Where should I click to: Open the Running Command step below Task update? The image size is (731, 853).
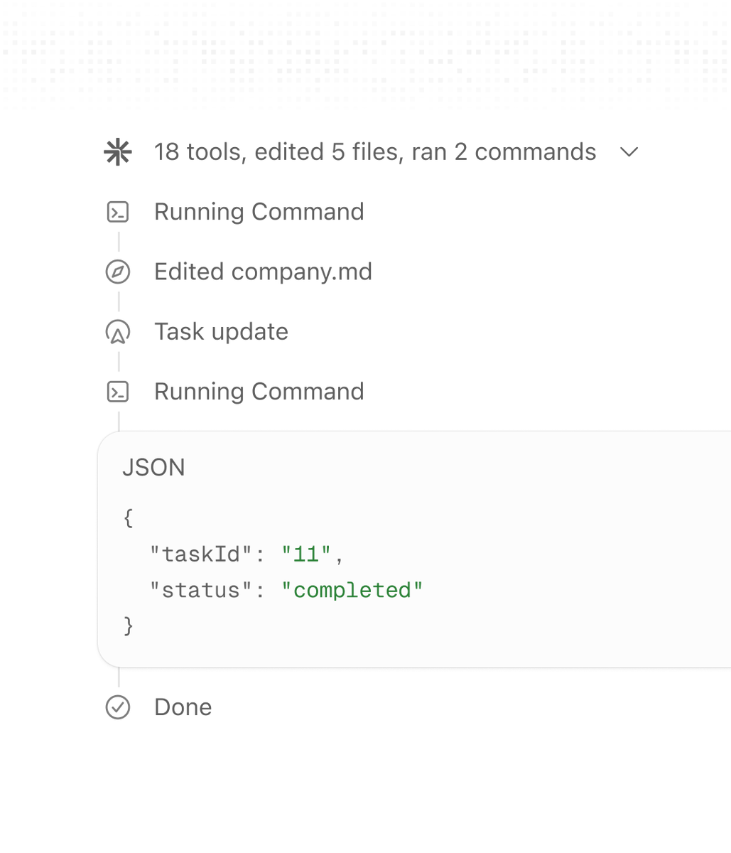259,392
